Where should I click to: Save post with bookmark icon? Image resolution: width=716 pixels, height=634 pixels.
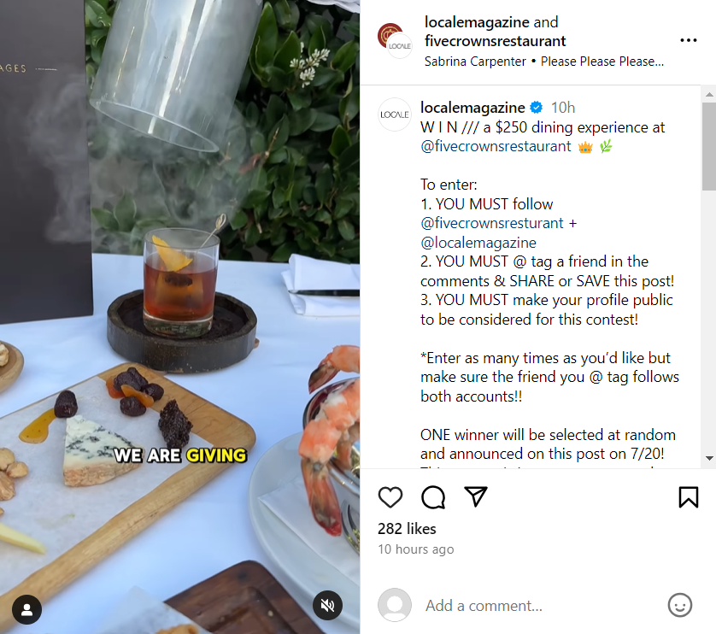(688, 497)
